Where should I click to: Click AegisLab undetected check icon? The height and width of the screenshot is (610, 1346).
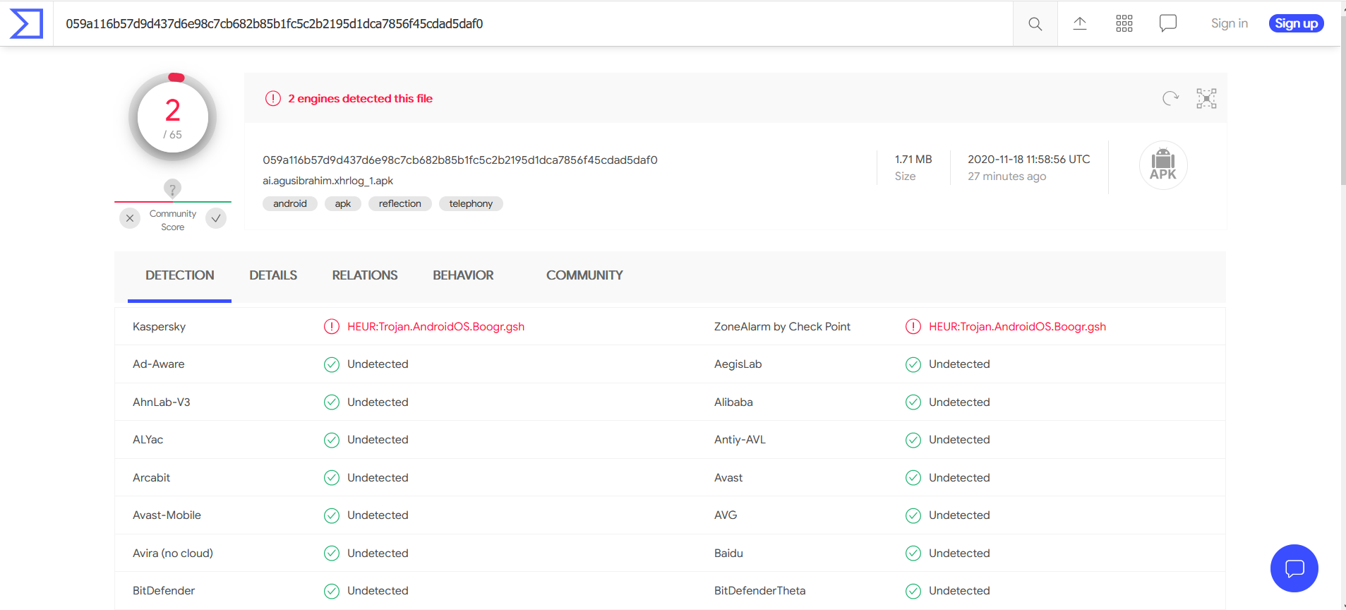point(913,364)
